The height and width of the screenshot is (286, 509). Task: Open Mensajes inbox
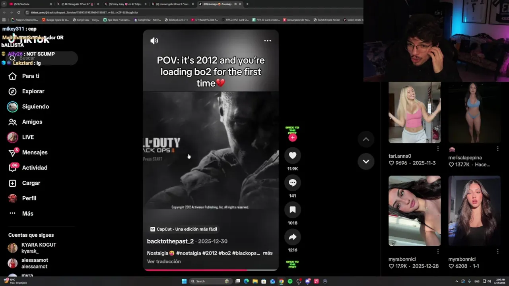tap(28, 153)
